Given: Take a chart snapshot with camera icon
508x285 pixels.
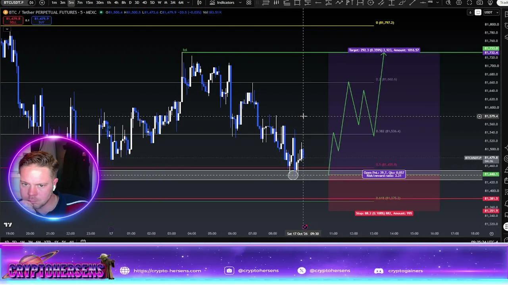Looking at the screenshot, I should coord(479,2).
